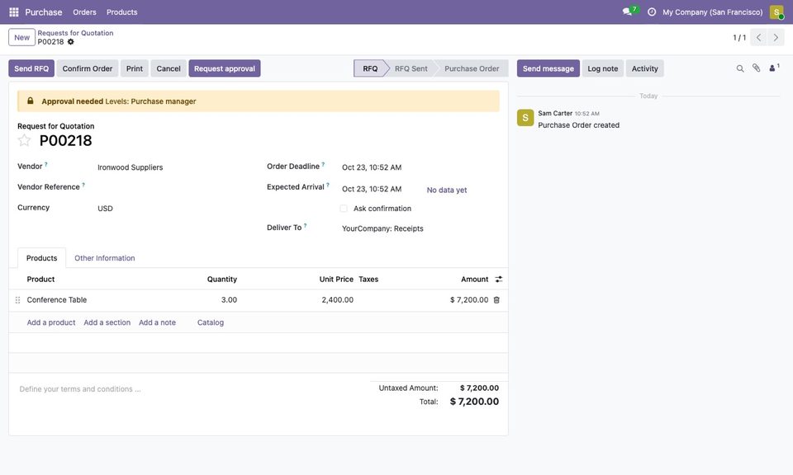
Task: Click the lock icon in the approval banner
Action: point(31,101)
